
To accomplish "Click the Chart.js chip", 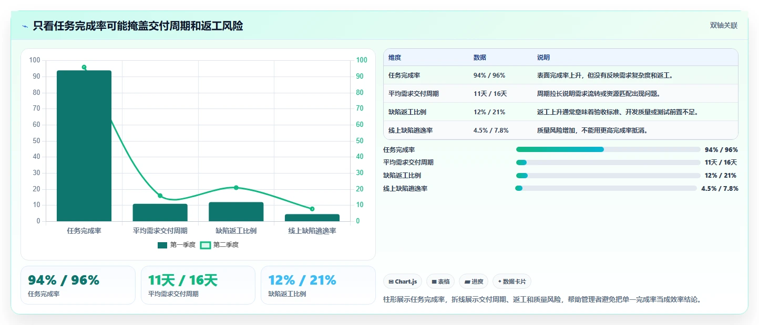I will (x=403, y=281).
